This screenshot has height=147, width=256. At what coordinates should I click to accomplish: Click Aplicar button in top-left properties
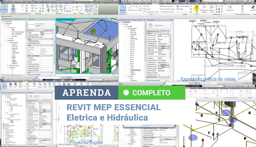(x=51, y=74)
